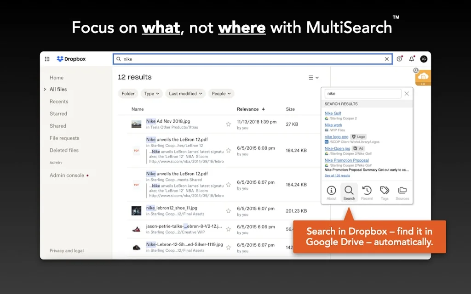Open the Sources icon in MultiSearch popup

click(402, 193)
